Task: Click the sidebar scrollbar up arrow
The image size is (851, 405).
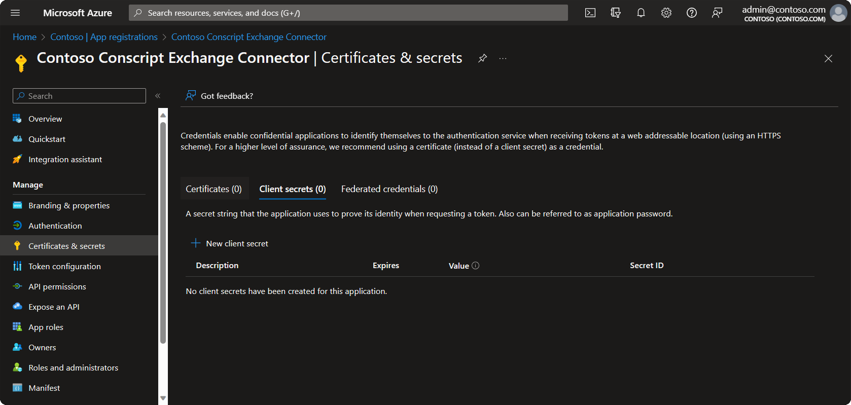Action: [x=163, y=115]
